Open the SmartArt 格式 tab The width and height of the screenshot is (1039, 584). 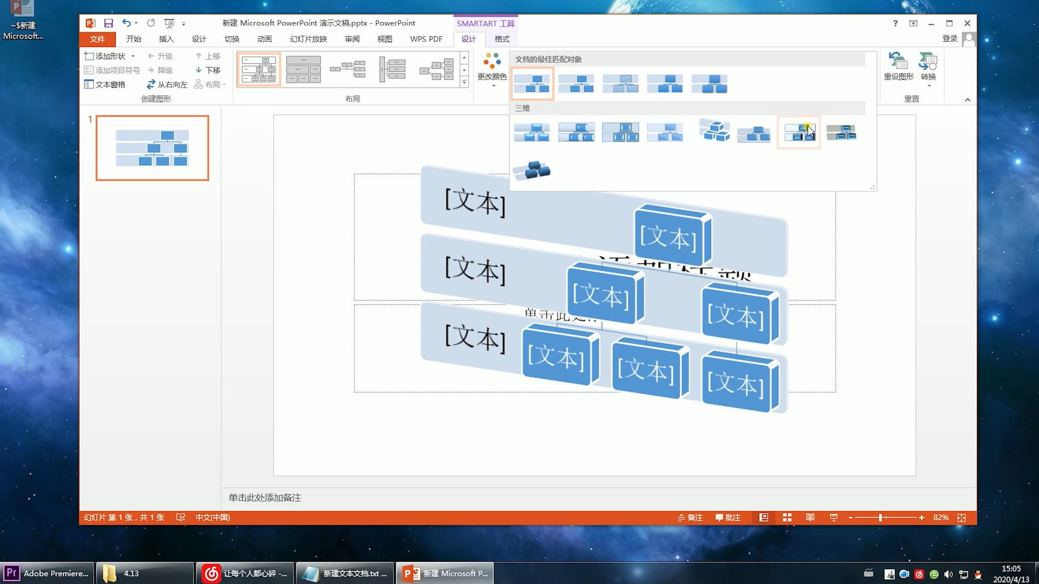pyautogui.click(x=502, y=39)
